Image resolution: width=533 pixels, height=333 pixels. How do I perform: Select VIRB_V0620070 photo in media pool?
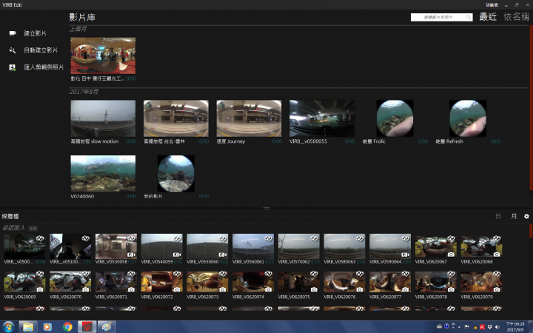coord(70,281)
